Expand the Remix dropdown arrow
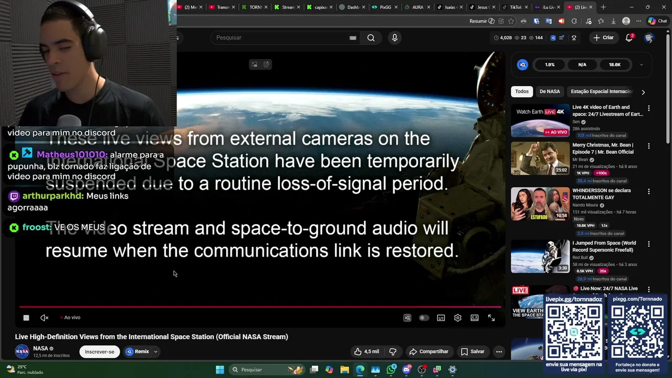The height and width of the screenshot is (378, 672). [x=155, y=352]
